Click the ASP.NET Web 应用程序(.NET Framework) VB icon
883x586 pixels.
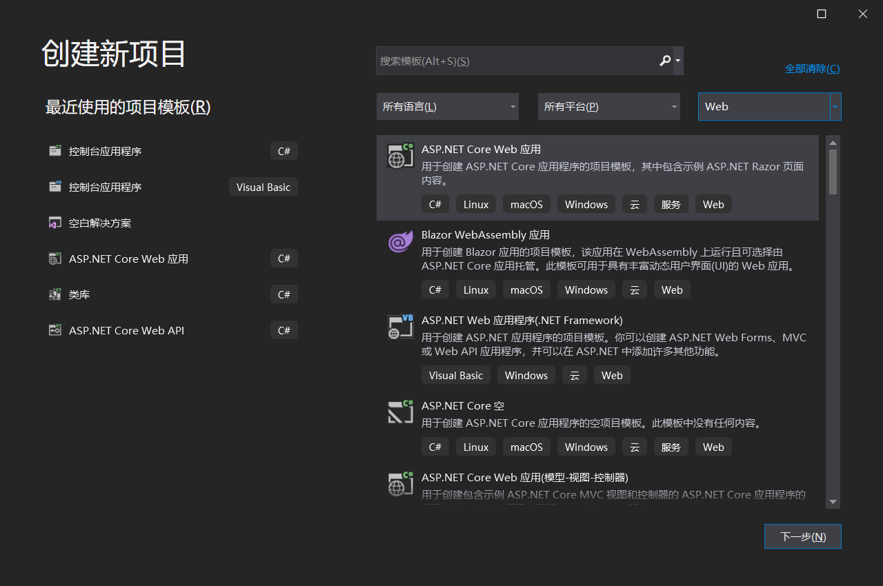click(400, 327)
